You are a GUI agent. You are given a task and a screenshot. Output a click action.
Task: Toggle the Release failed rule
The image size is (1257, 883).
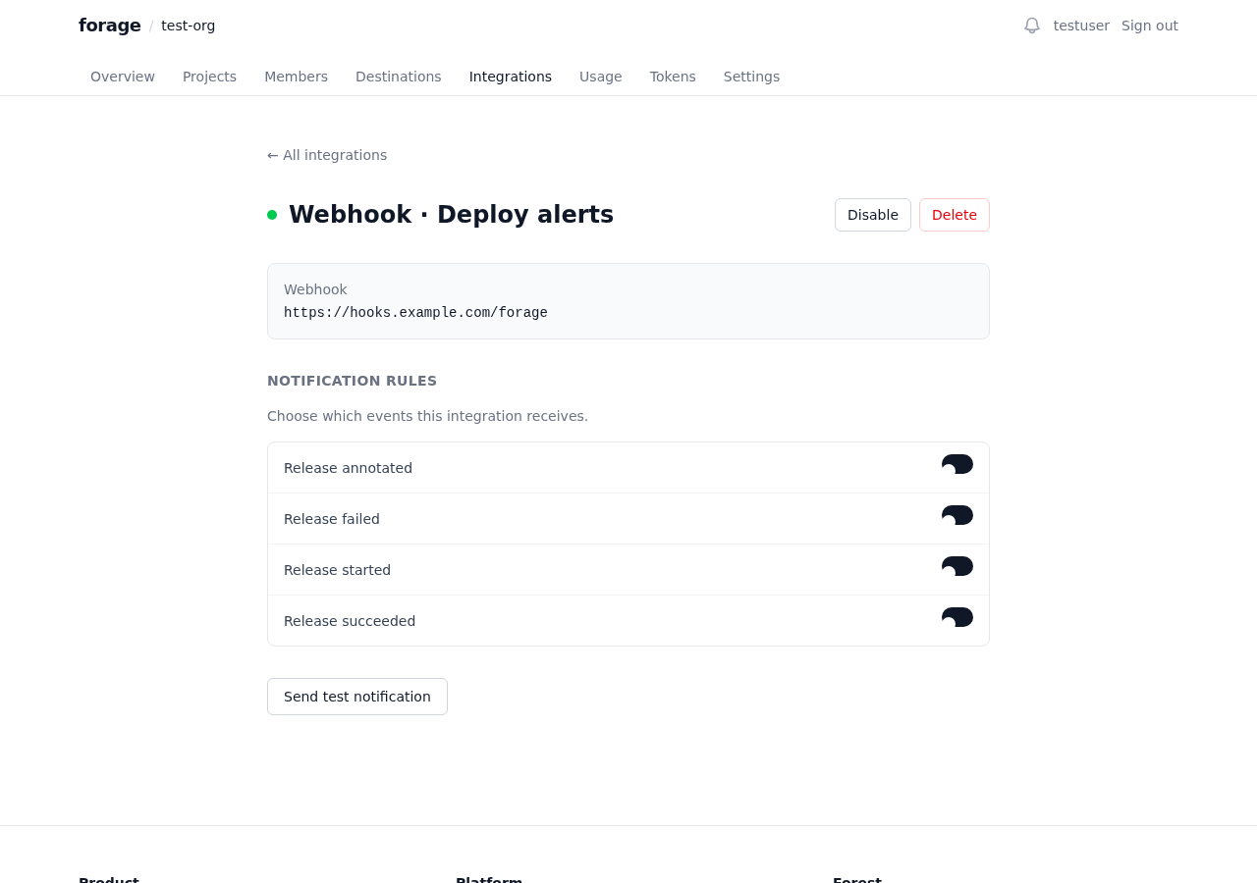pyautogui.click(x=956, y=516)
